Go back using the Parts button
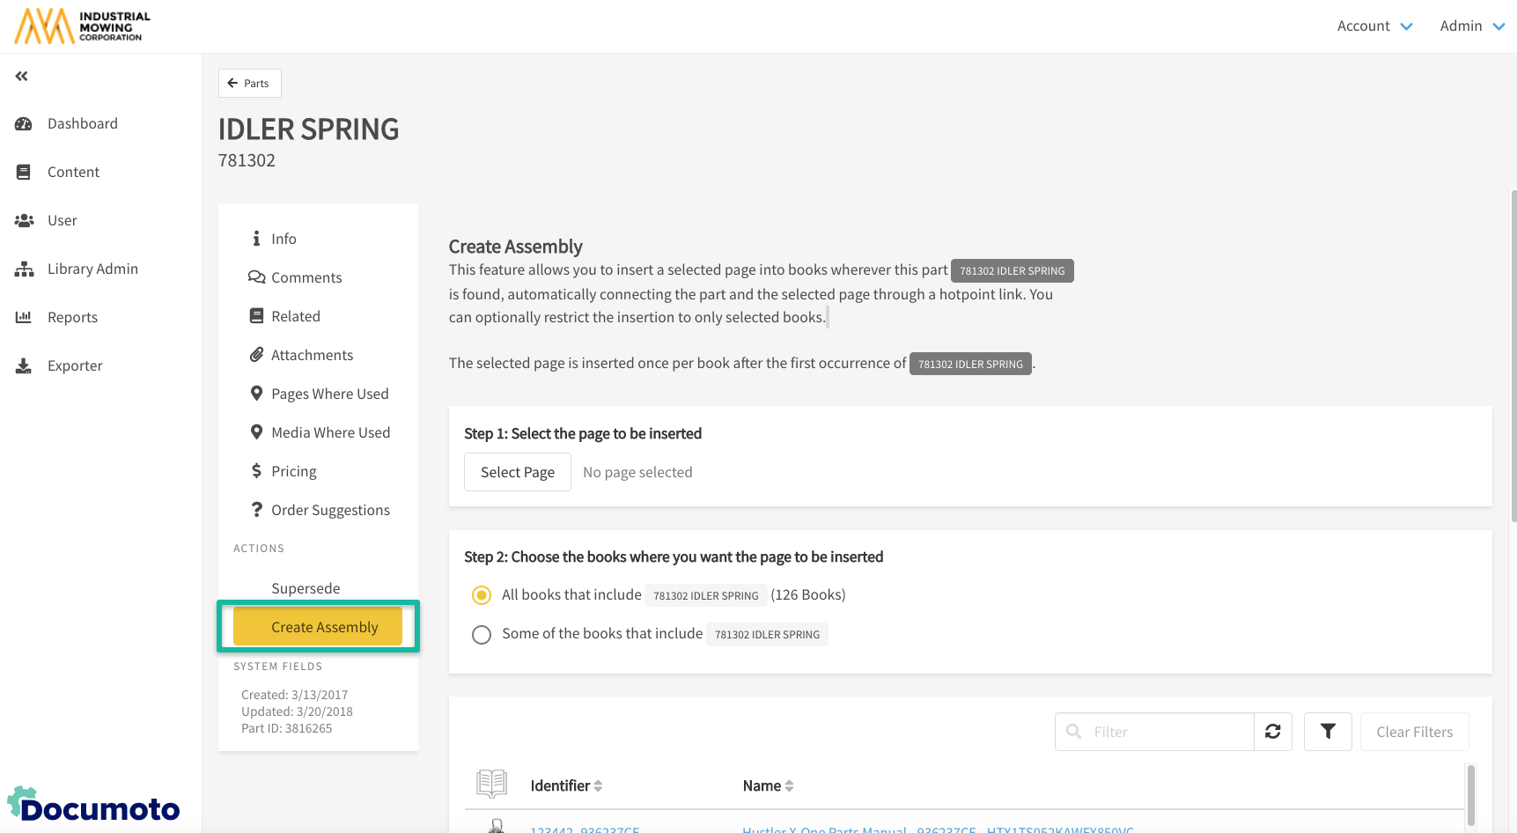The height and width of the screenshot is (833, 1517). coord(249,84)
